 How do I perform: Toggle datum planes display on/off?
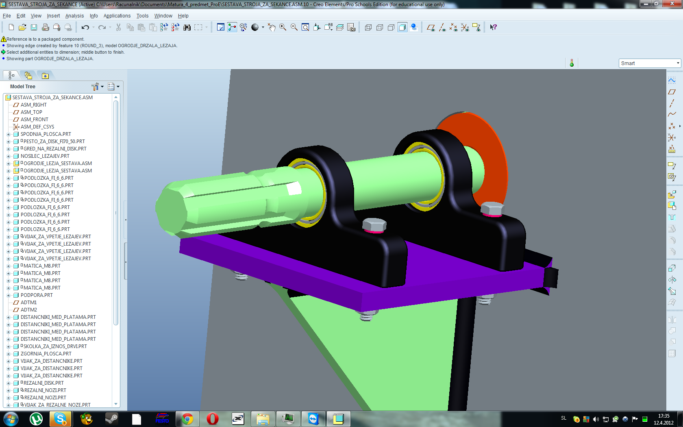tap(431, 27)
